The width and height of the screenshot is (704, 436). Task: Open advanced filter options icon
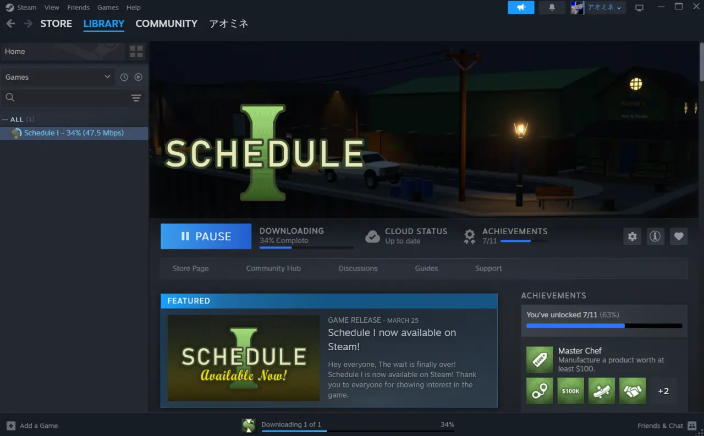(x=136, y=98)
